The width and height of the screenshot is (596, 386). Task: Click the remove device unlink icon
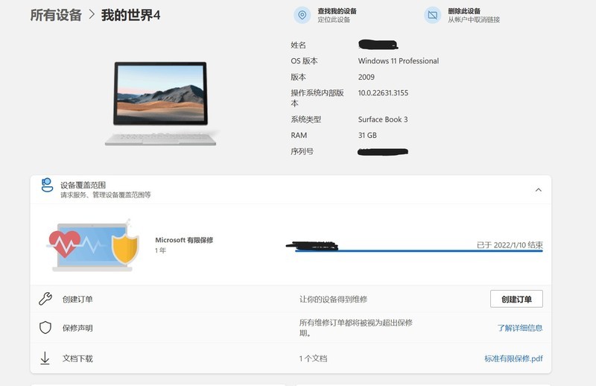point(433,15)
